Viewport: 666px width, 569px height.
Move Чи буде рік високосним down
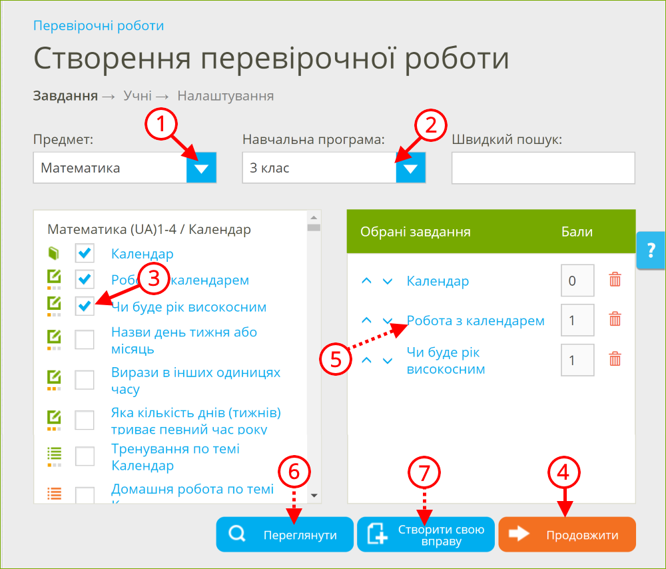[388, 360]
